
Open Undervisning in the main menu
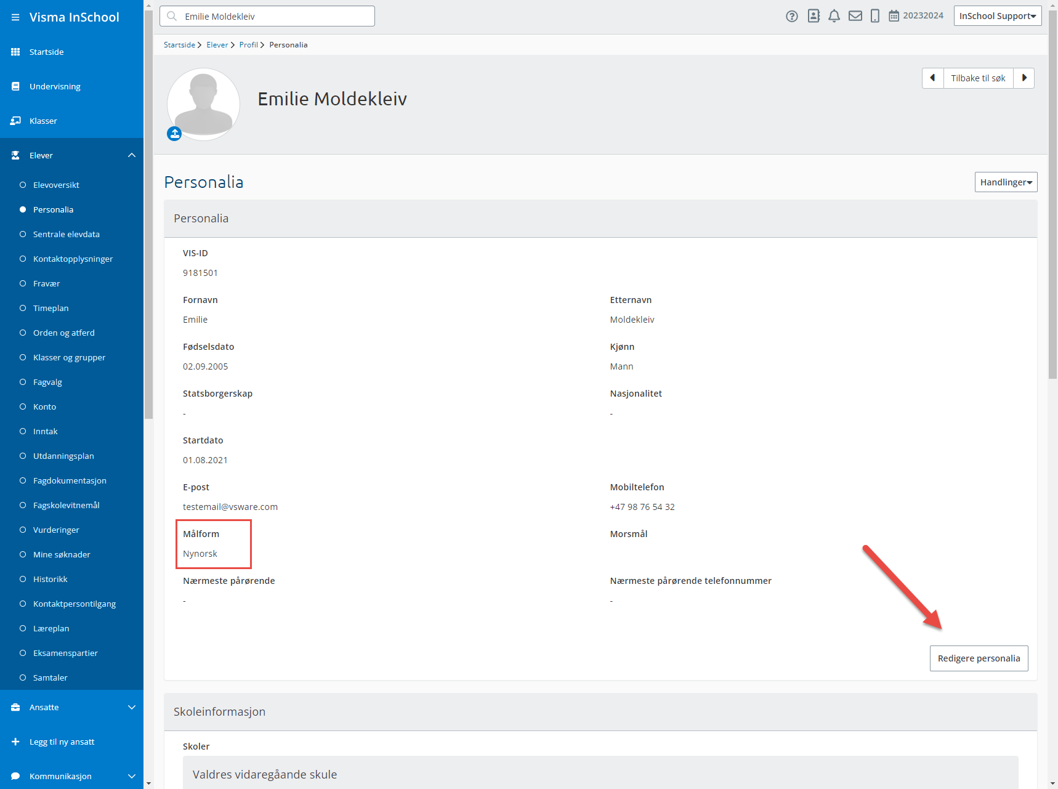coord(55,86)
